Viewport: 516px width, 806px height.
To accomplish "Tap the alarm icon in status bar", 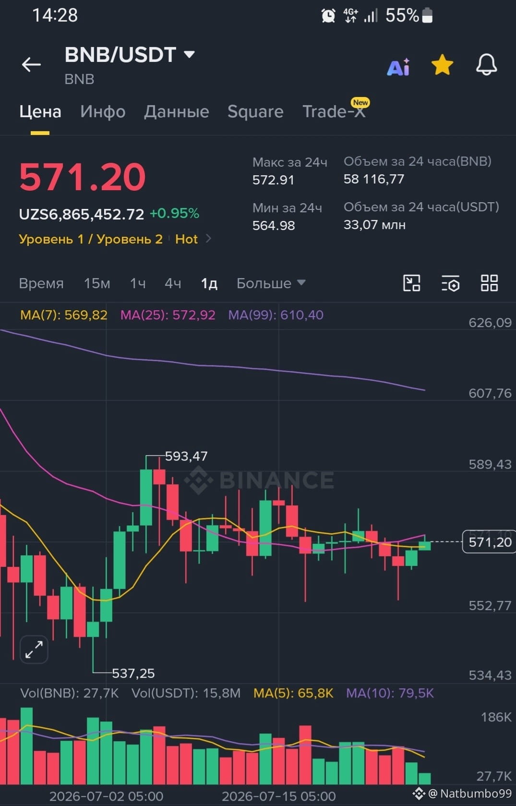I will pyautogui.click(x=328, y=16).
